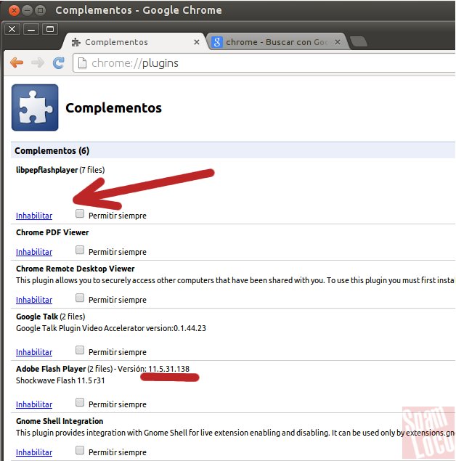
Task: Close the chrome Buscar con Google tab
Action: pos(338,42)
